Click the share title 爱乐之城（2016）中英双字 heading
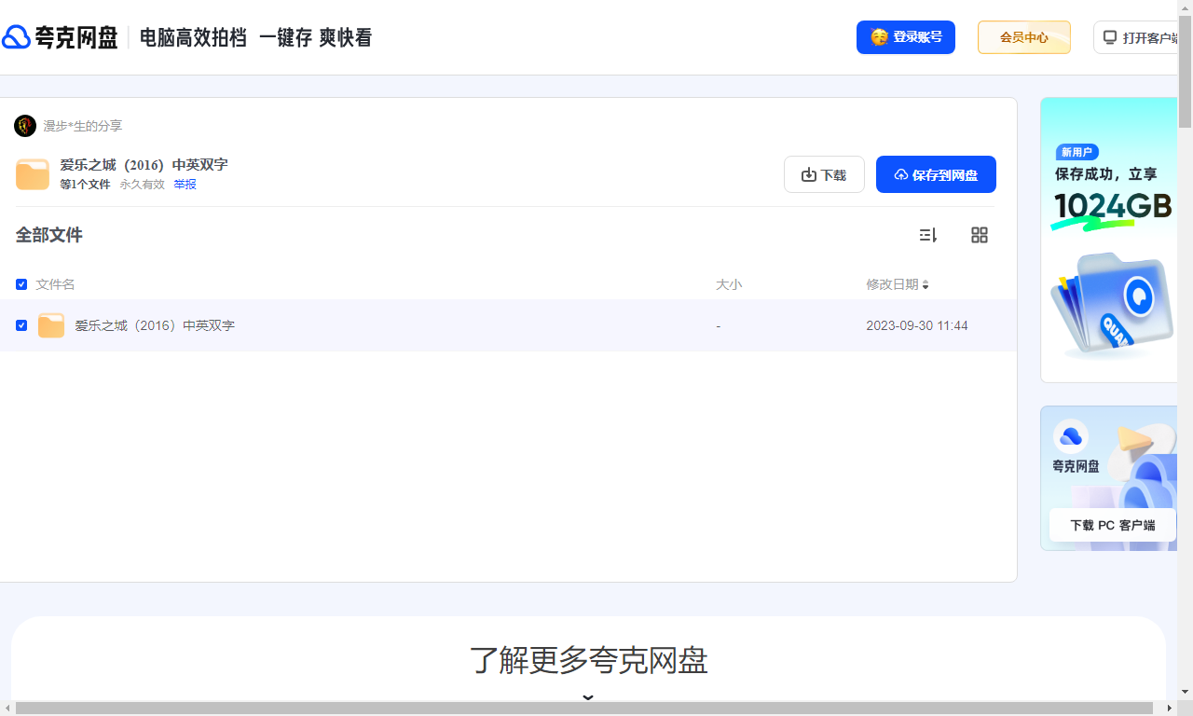The width and height of the screenshot is (1193, 716). 144,165
